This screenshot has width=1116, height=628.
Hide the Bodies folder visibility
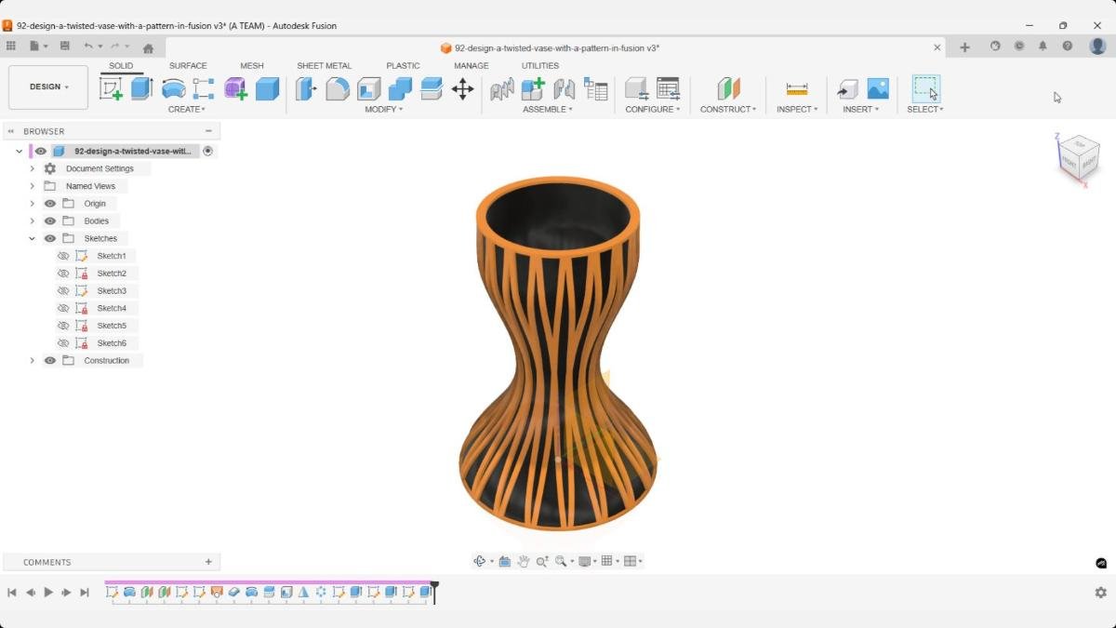click(50, 220)
